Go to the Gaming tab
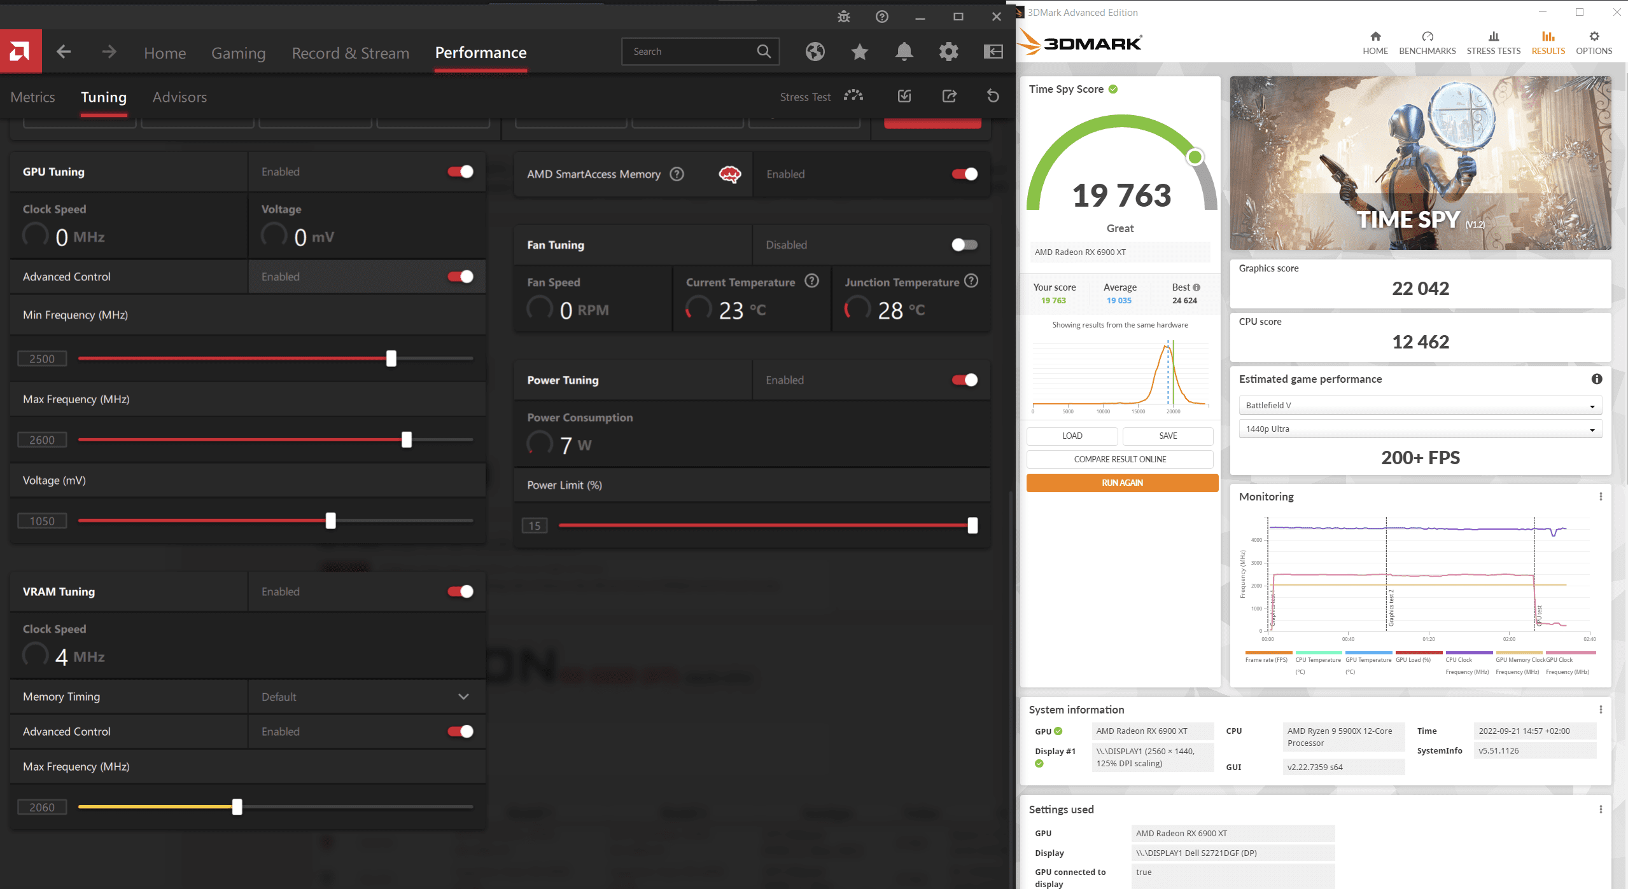 pos(238,53)
